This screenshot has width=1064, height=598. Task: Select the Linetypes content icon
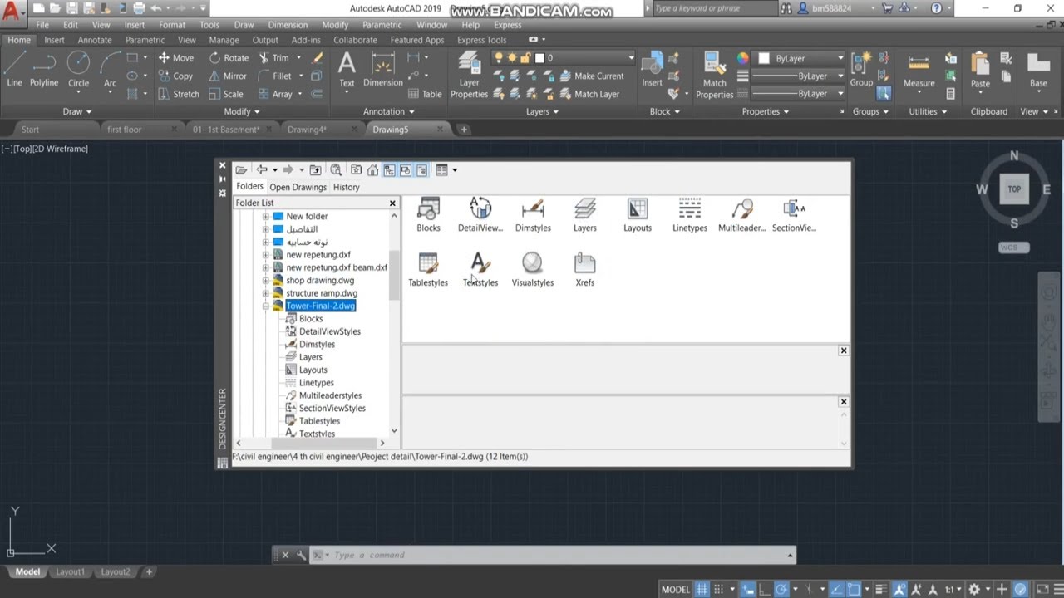(690, 215)
